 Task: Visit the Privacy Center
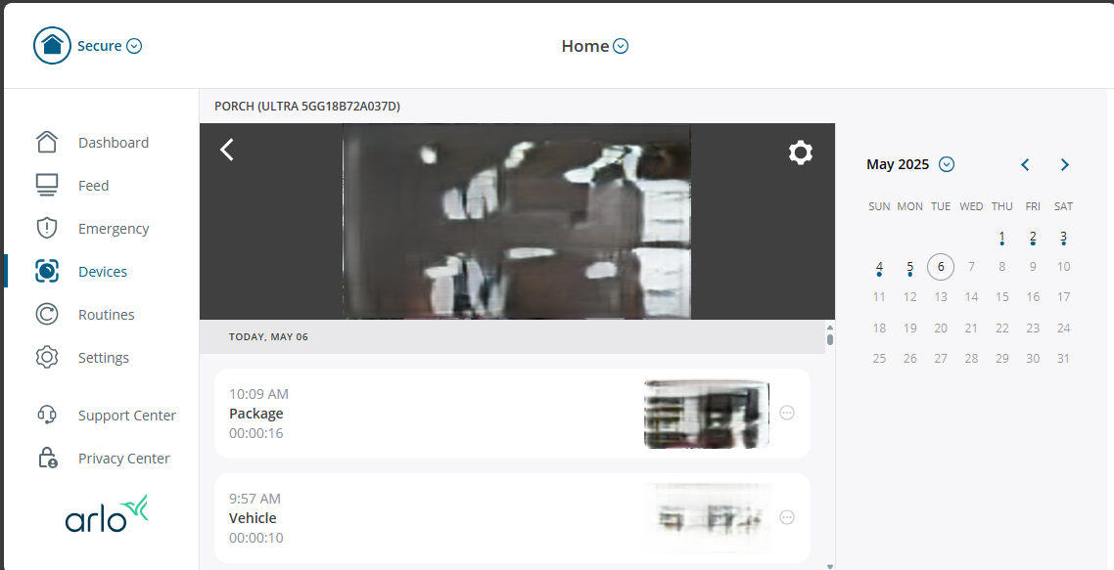click(123, 458)
